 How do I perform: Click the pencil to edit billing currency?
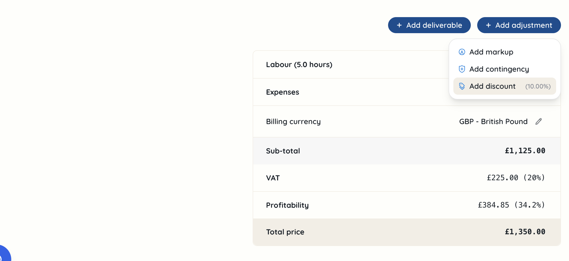[538, 121]
